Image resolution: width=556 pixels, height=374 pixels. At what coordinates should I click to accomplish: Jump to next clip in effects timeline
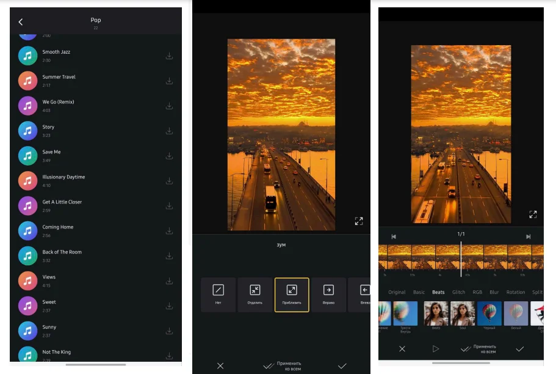pyautogui.click(x=528, y=237)
